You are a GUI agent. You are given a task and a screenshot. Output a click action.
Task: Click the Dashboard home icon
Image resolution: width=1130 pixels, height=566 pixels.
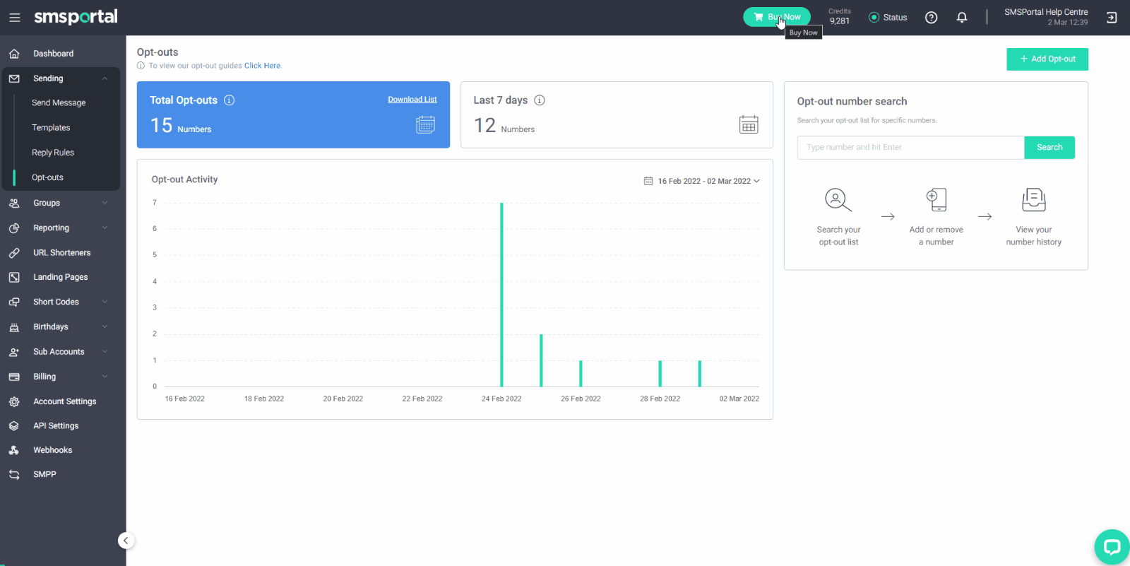(14, 54)
